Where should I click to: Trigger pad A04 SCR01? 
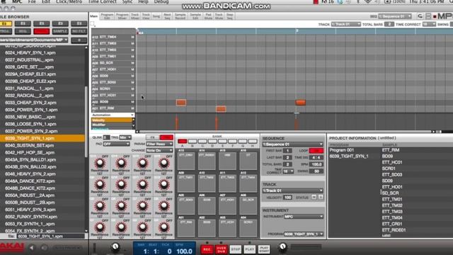pyautogui.click(x=248, y=228)
